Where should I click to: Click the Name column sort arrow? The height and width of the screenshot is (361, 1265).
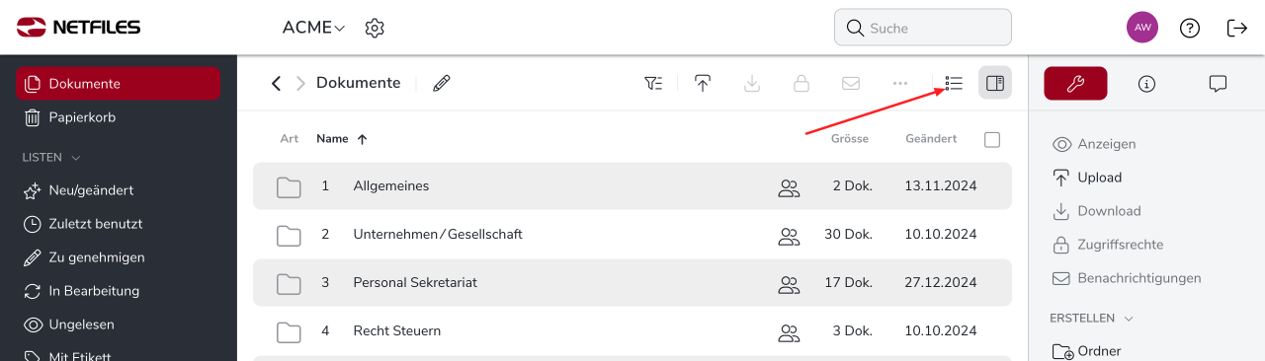[x=362, y=139]
